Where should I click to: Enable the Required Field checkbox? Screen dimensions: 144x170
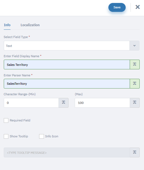(x=6, y=120)
